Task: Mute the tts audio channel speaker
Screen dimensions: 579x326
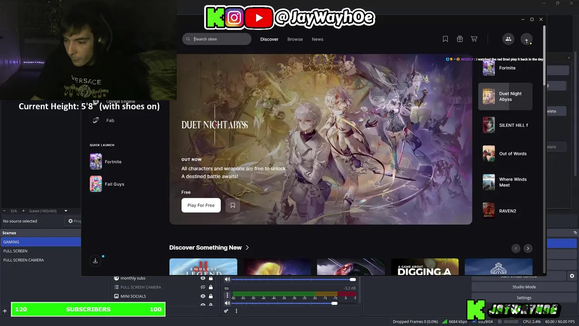Action: tap(228, 303)
